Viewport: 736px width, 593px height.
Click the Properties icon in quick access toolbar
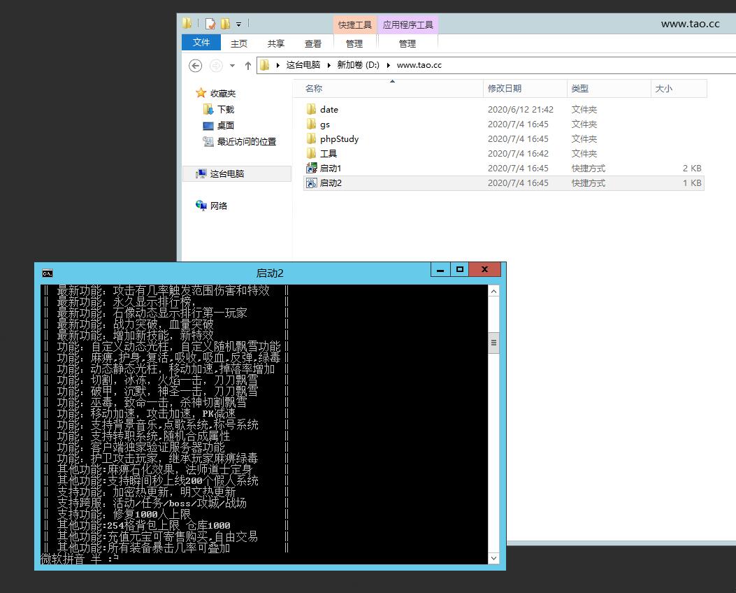point(210,24)
